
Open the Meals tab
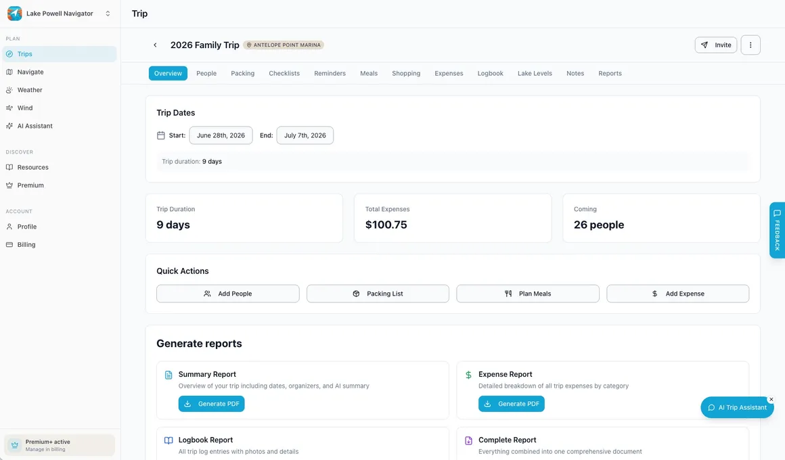(369, 73)
